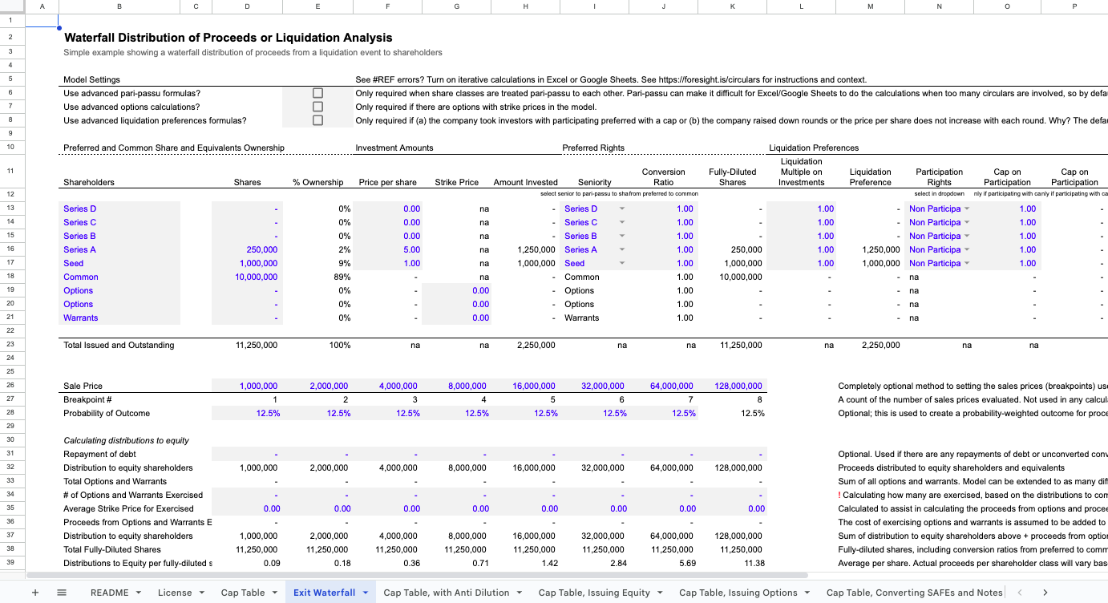This screenshot has height=603, width=1108.
Task: Select column H header
Action: [525, 6]
